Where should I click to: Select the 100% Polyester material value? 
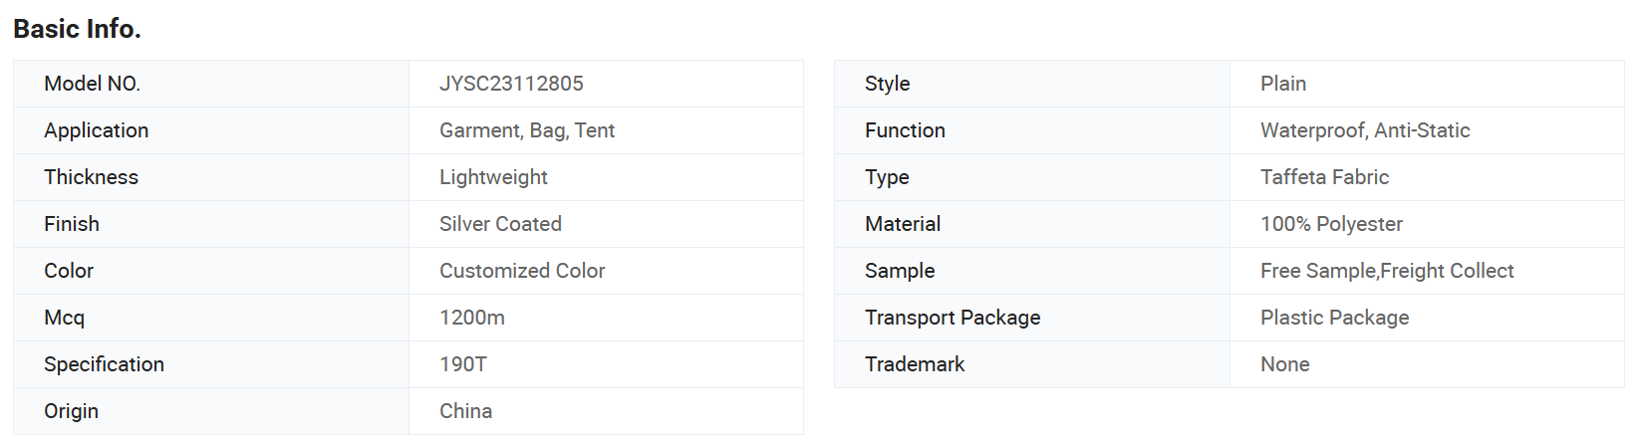[1331, 224]
